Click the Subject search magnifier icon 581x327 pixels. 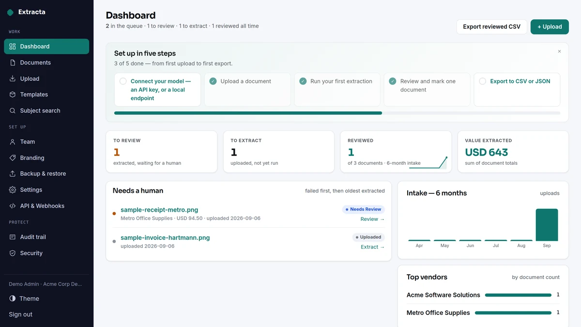tap(13, 110)
